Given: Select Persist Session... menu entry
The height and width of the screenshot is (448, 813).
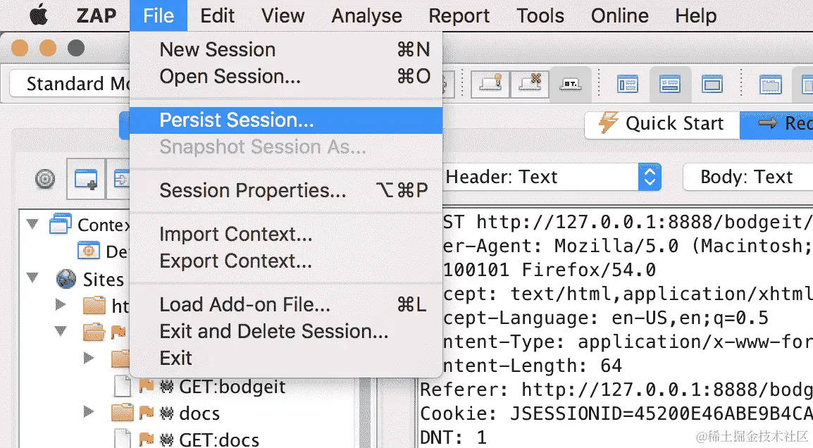Looking at the screenshot, I should (286, 120).
